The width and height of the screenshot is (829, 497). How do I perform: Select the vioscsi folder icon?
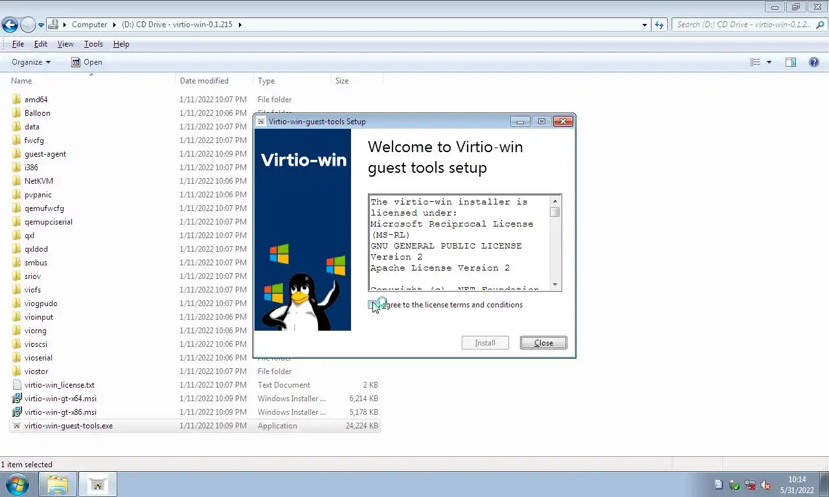tap(17, 344)
